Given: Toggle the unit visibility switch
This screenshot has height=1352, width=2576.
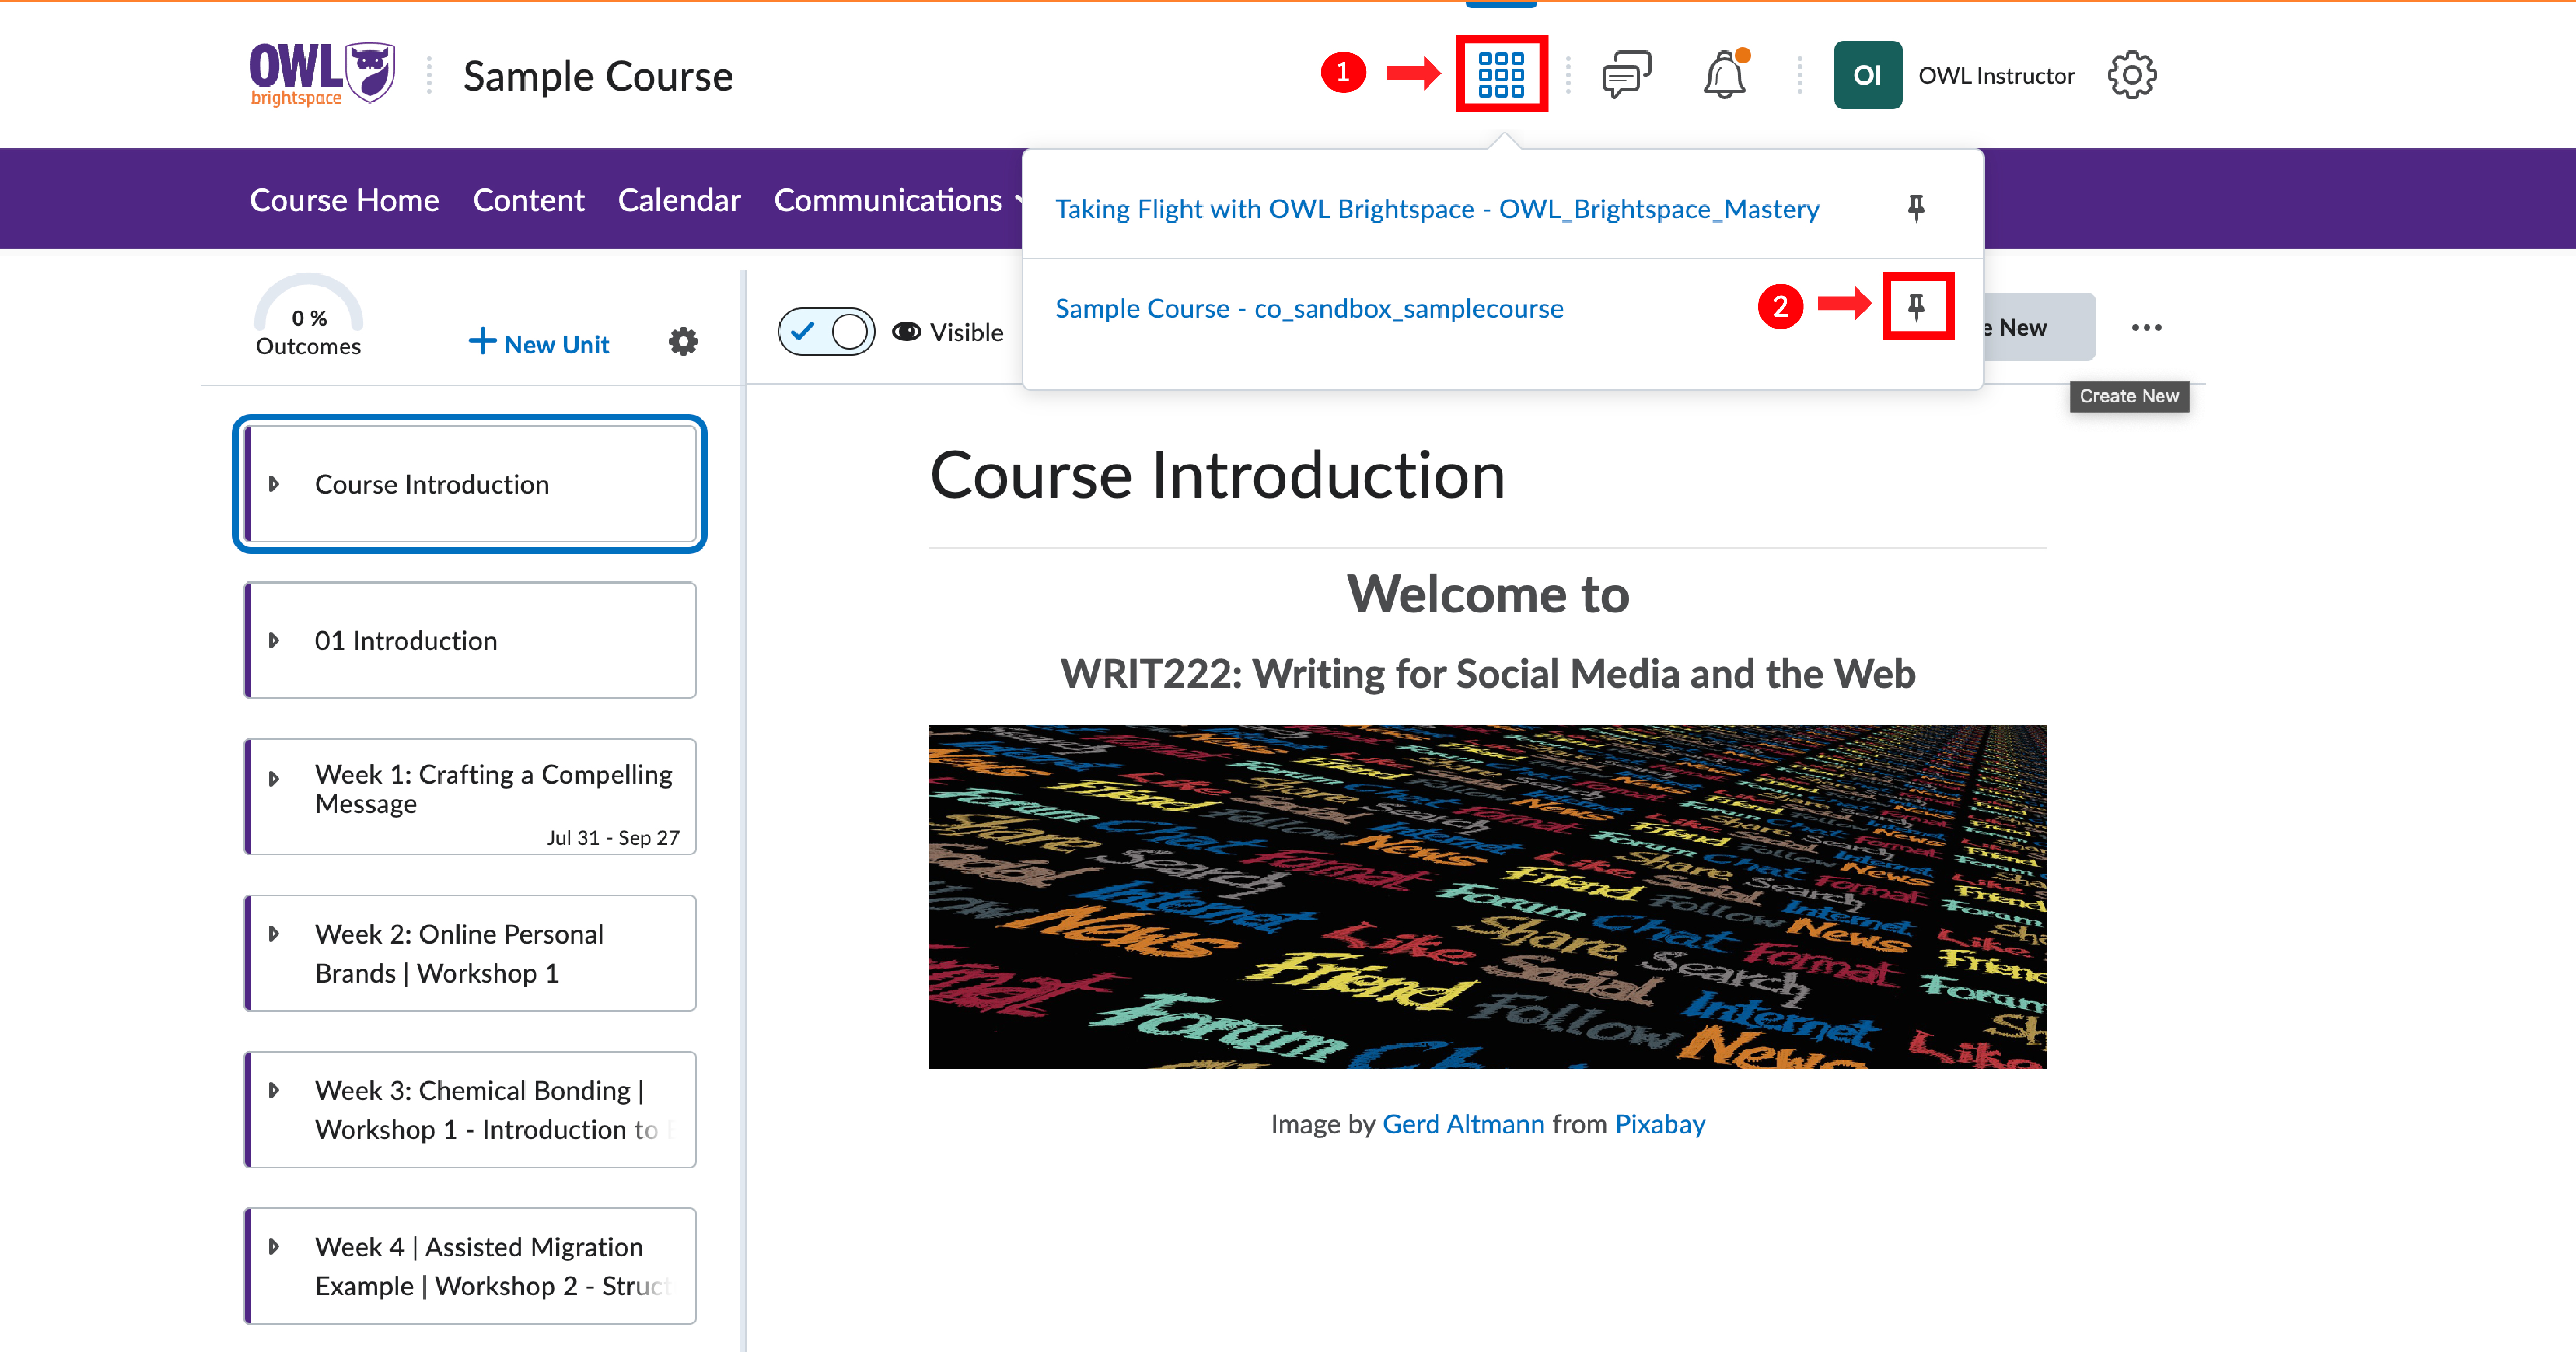Looking at the screenshot, I should 826,332.
